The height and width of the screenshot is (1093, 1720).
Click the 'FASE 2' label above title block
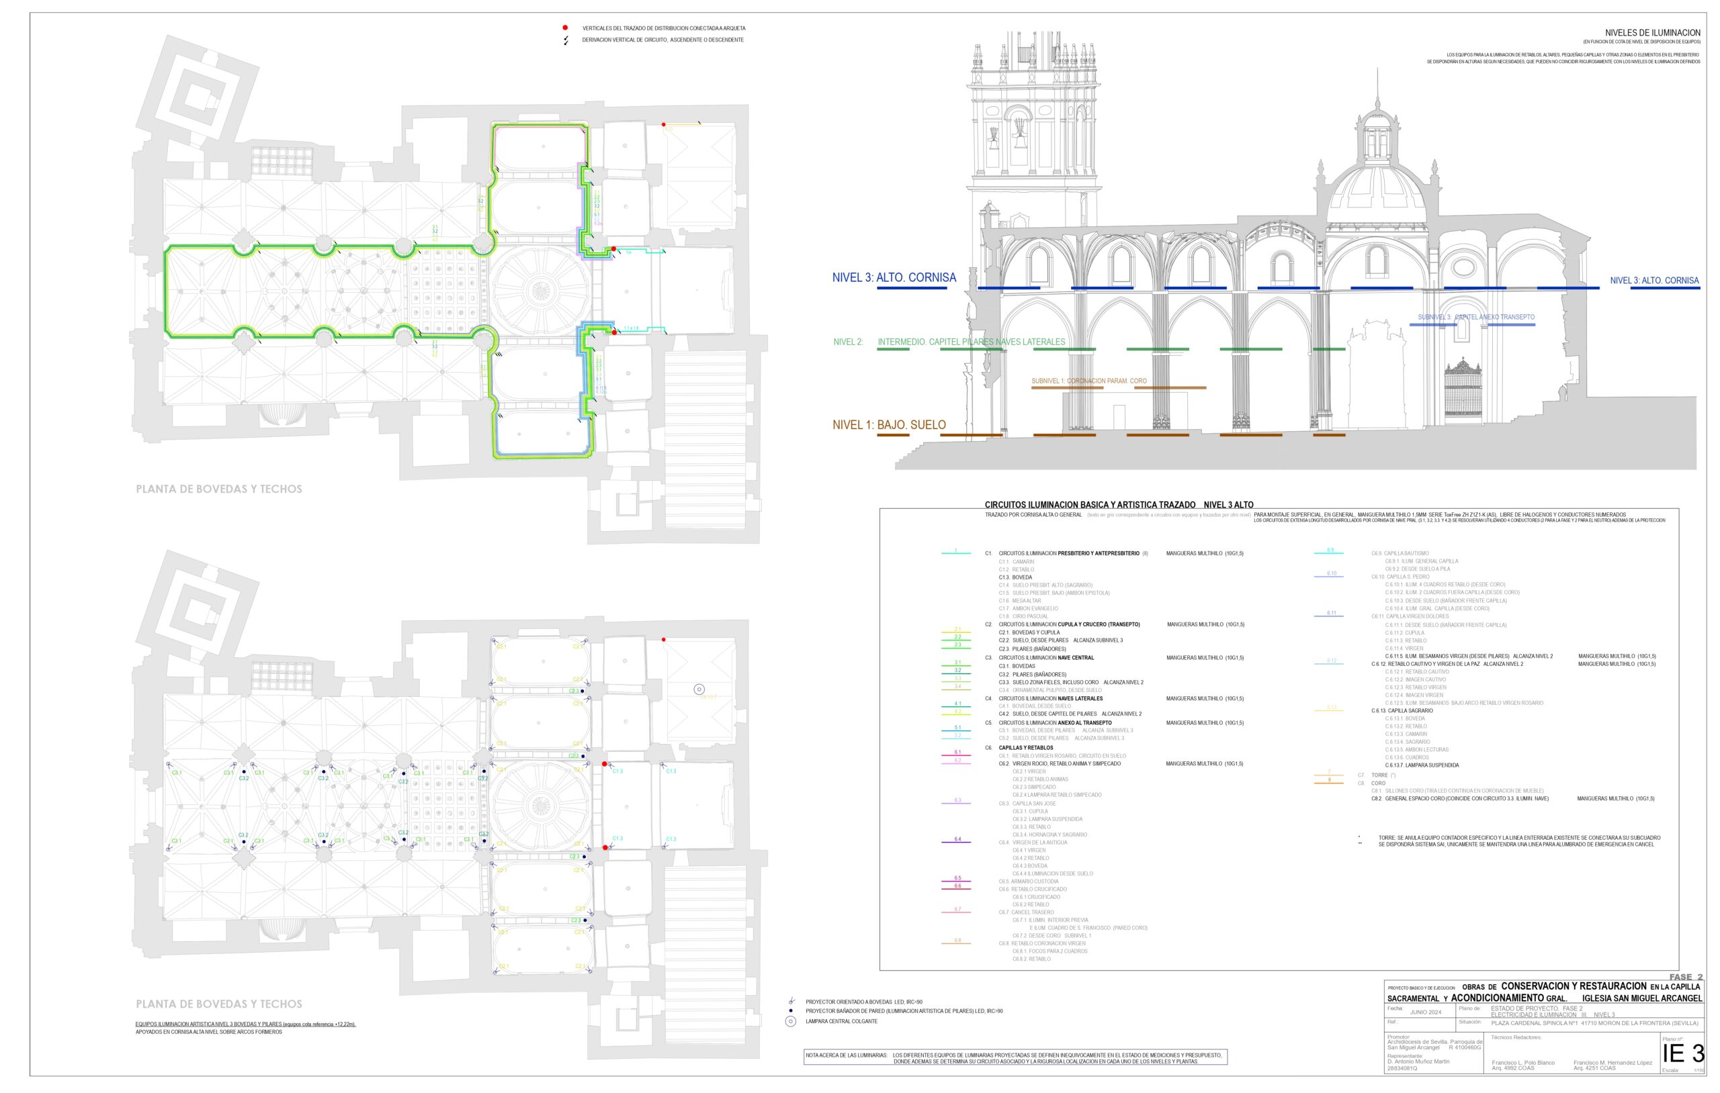[x=1686, y=977]
